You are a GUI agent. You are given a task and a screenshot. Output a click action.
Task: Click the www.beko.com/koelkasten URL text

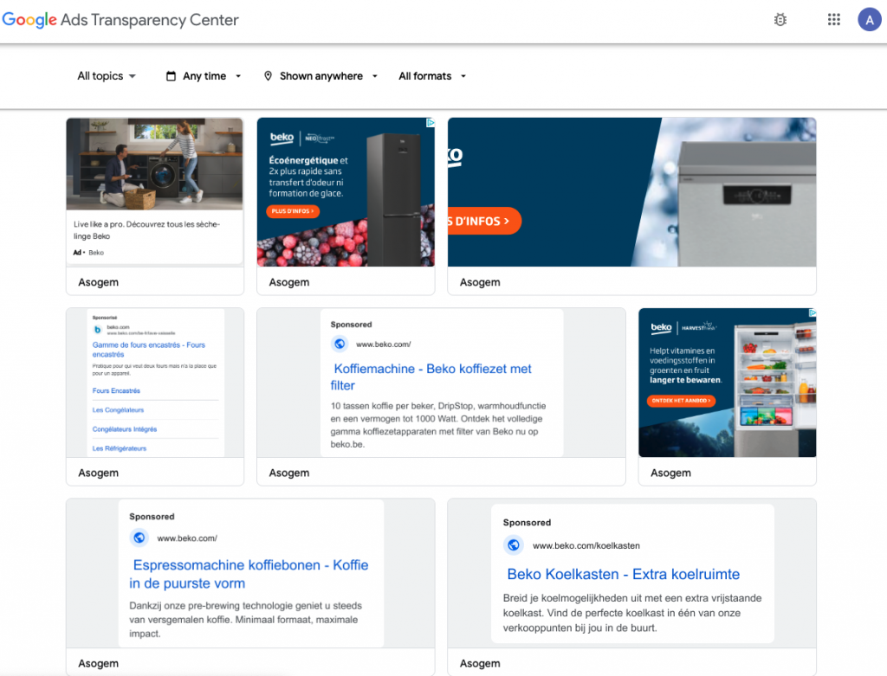click(586, 545)
